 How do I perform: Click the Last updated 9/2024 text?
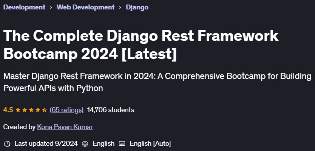click(46, 143)
